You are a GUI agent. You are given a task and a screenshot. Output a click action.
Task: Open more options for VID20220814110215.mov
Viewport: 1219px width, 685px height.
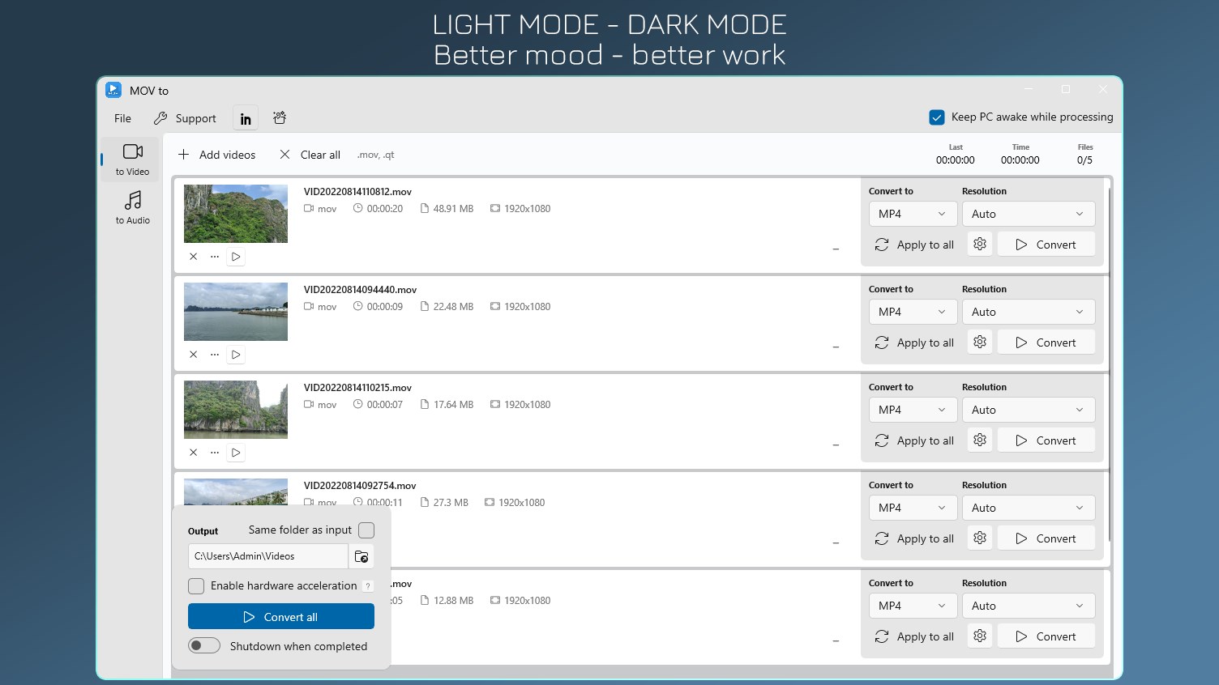pos(214,453)
